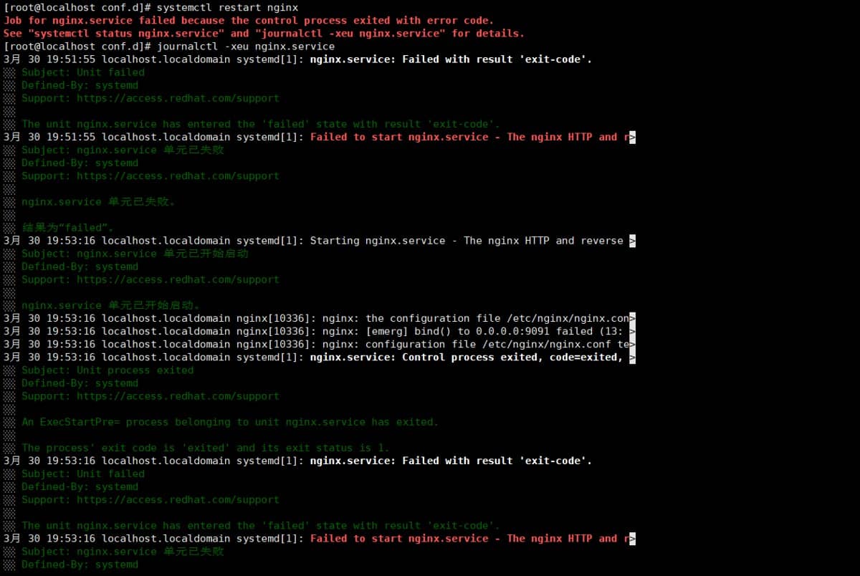Click the truncation arrow ending 'Control process exited' line

point(632,357)
